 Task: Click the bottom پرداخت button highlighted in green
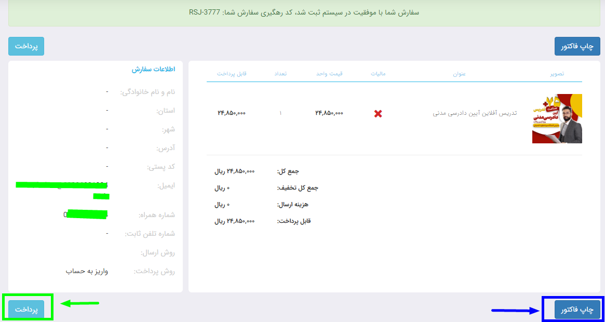pyautogui.click(x=26, y=309)
